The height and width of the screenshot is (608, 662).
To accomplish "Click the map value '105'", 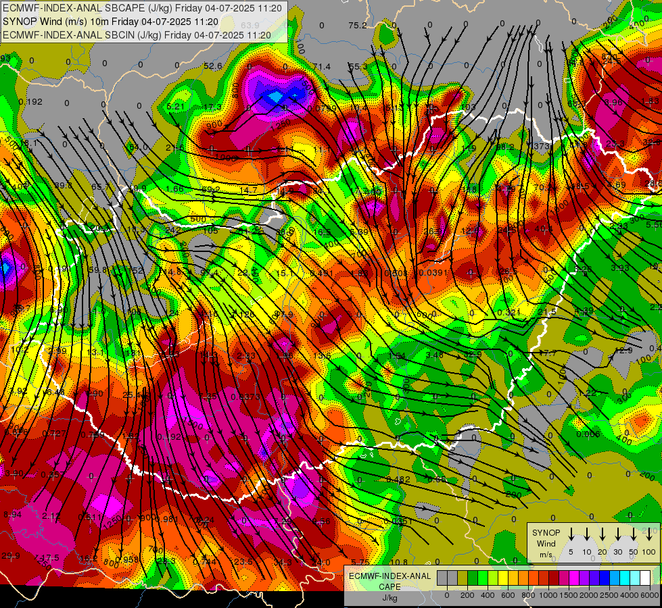I will pos(211,230).
